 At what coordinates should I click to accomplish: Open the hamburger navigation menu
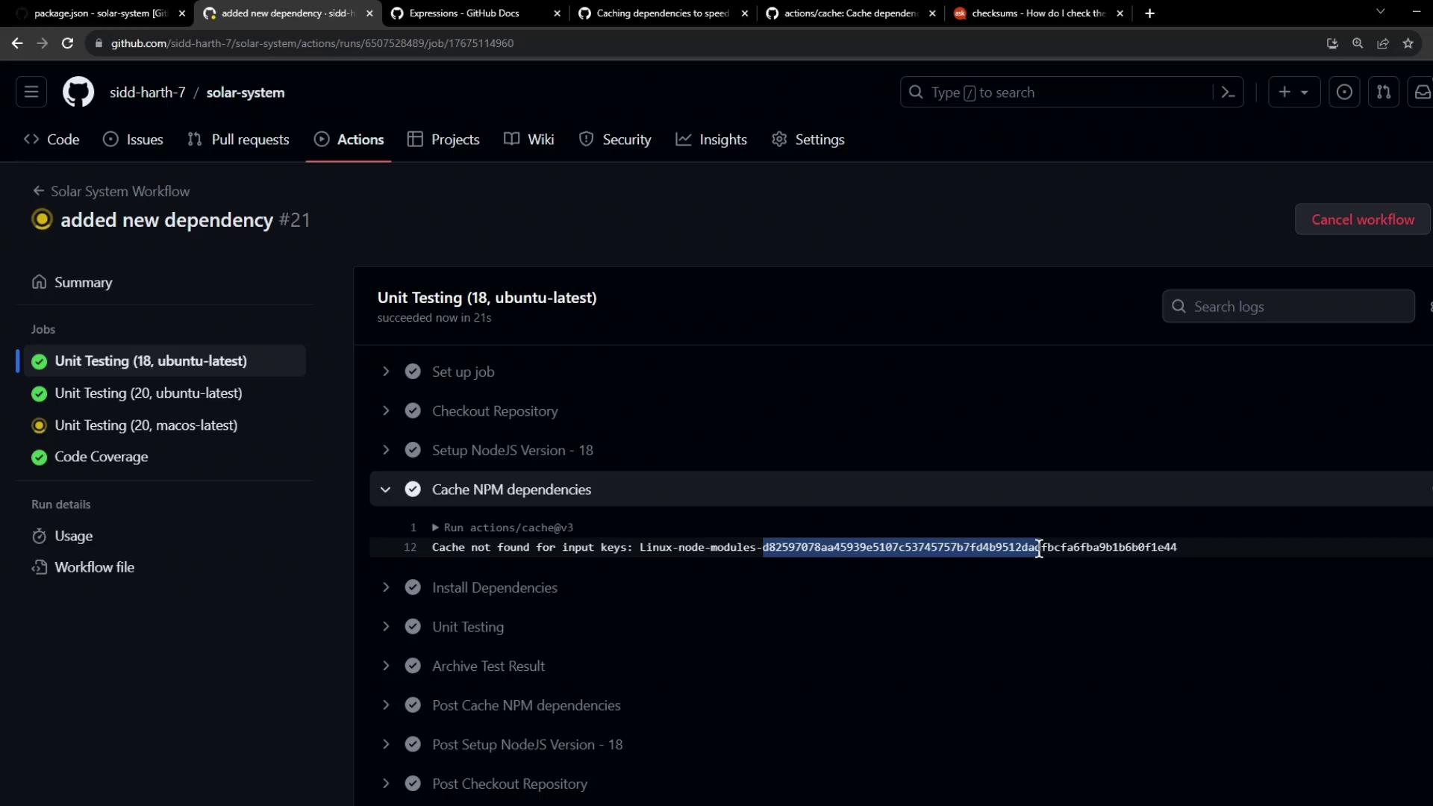pyautogui.click(x=31, y=93)
